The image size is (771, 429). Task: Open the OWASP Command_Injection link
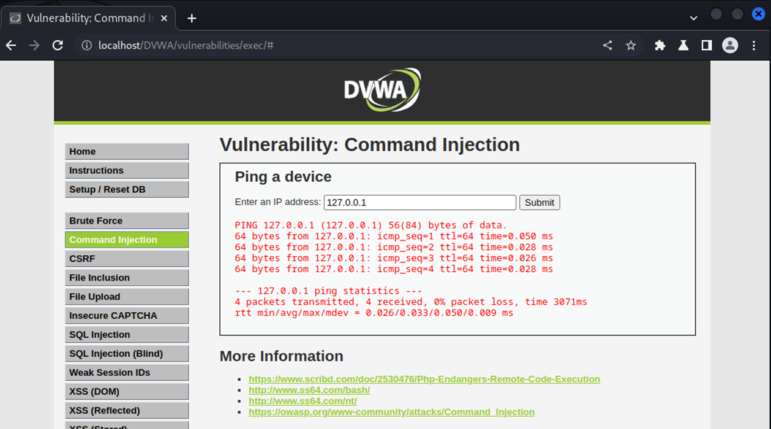coord(391,412)
